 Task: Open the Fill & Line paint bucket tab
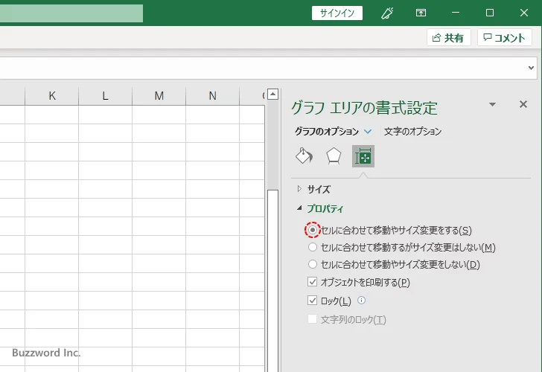tap(305, 156)
